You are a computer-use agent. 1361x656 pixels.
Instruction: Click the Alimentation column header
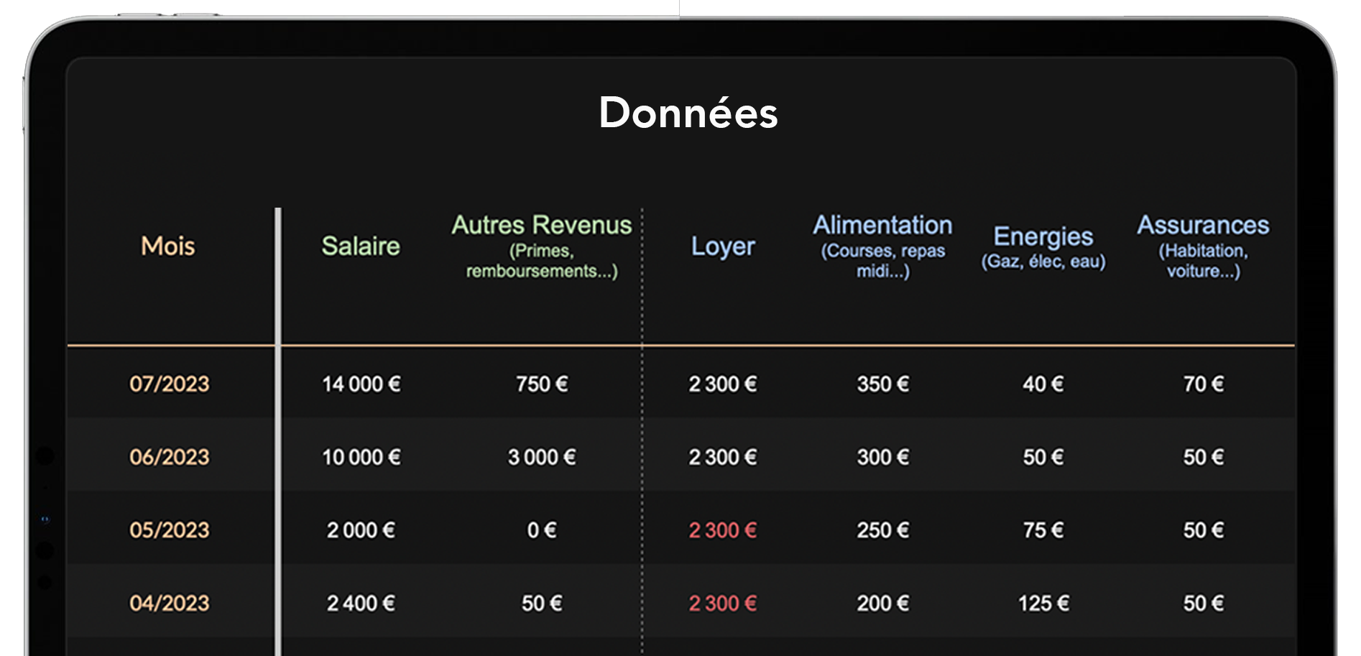882,226
